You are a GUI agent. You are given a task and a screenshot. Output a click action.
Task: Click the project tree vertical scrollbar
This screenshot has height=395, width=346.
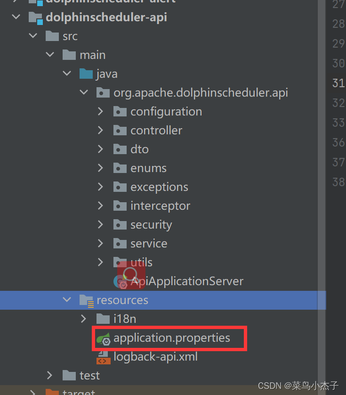322,197
